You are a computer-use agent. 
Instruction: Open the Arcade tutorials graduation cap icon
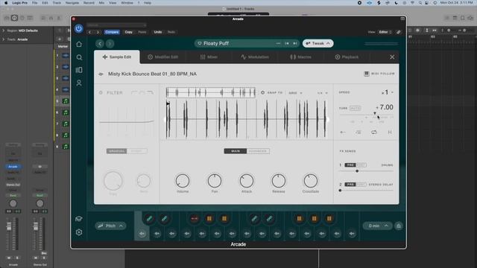point(79,219)
